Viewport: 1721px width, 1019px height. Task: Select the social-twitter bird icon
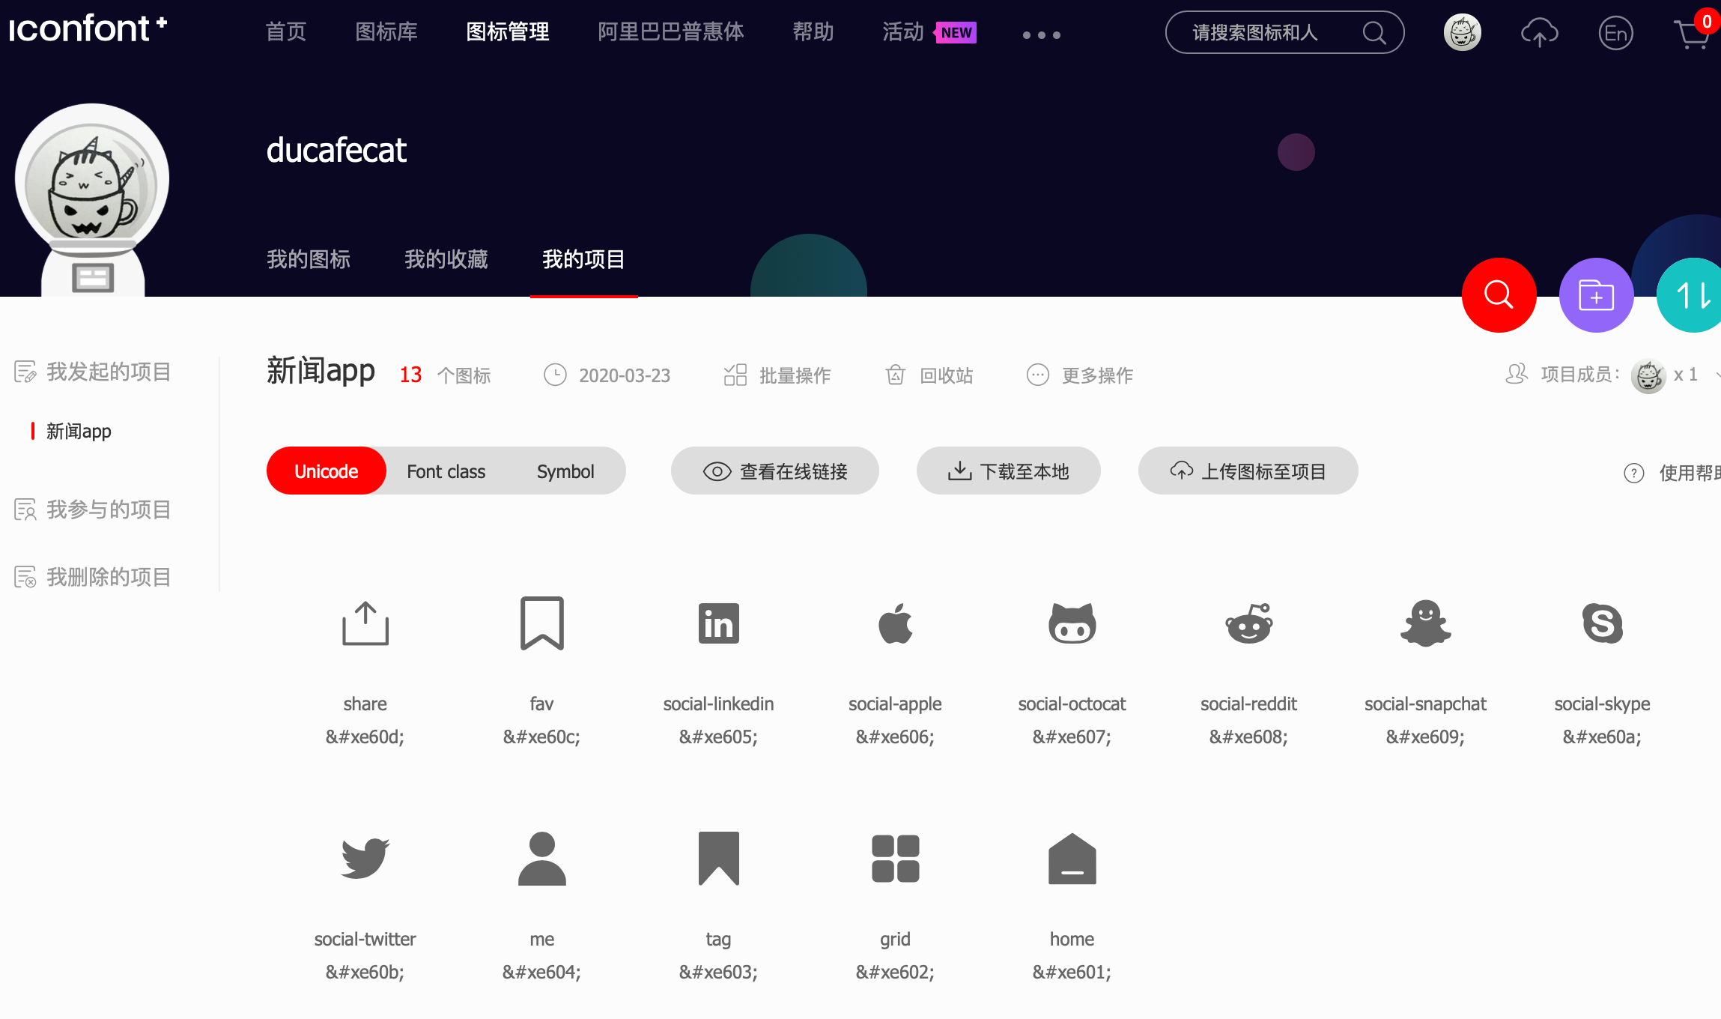tap(365, 858)
